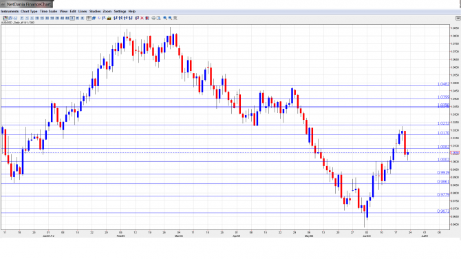Click the 0.9779 horizontal line label
The image size is (461, 259).
[443, 194]
